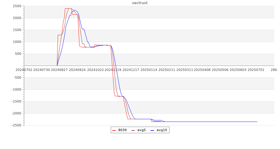
Task: Click the 20250408 date label
Action: [202, 70]
